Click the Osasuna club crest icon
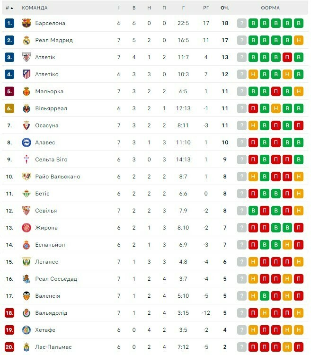Viewport: 311px width, 355px height. 27,125
